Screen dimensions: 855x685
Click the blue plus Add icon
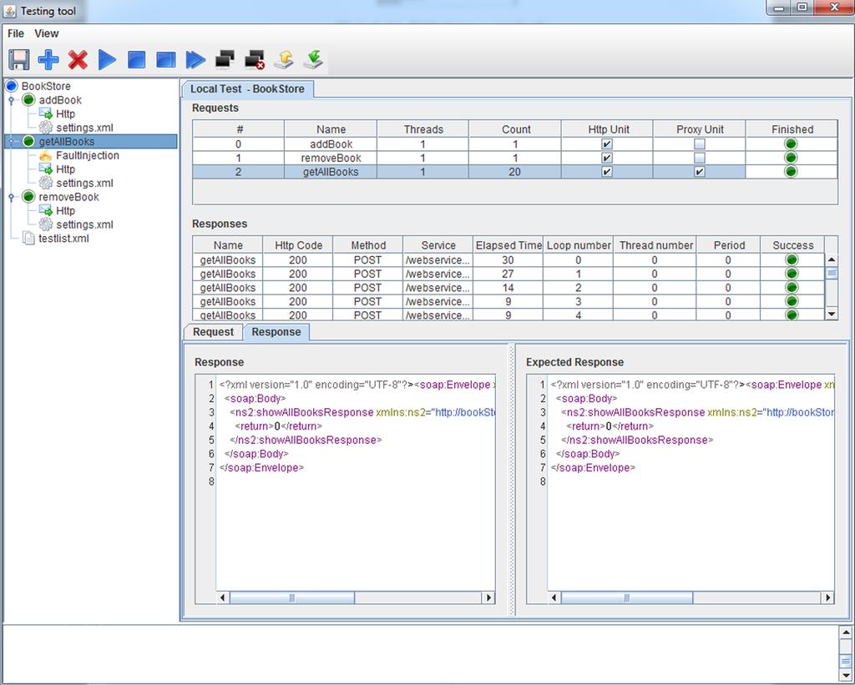click(48, 59)
